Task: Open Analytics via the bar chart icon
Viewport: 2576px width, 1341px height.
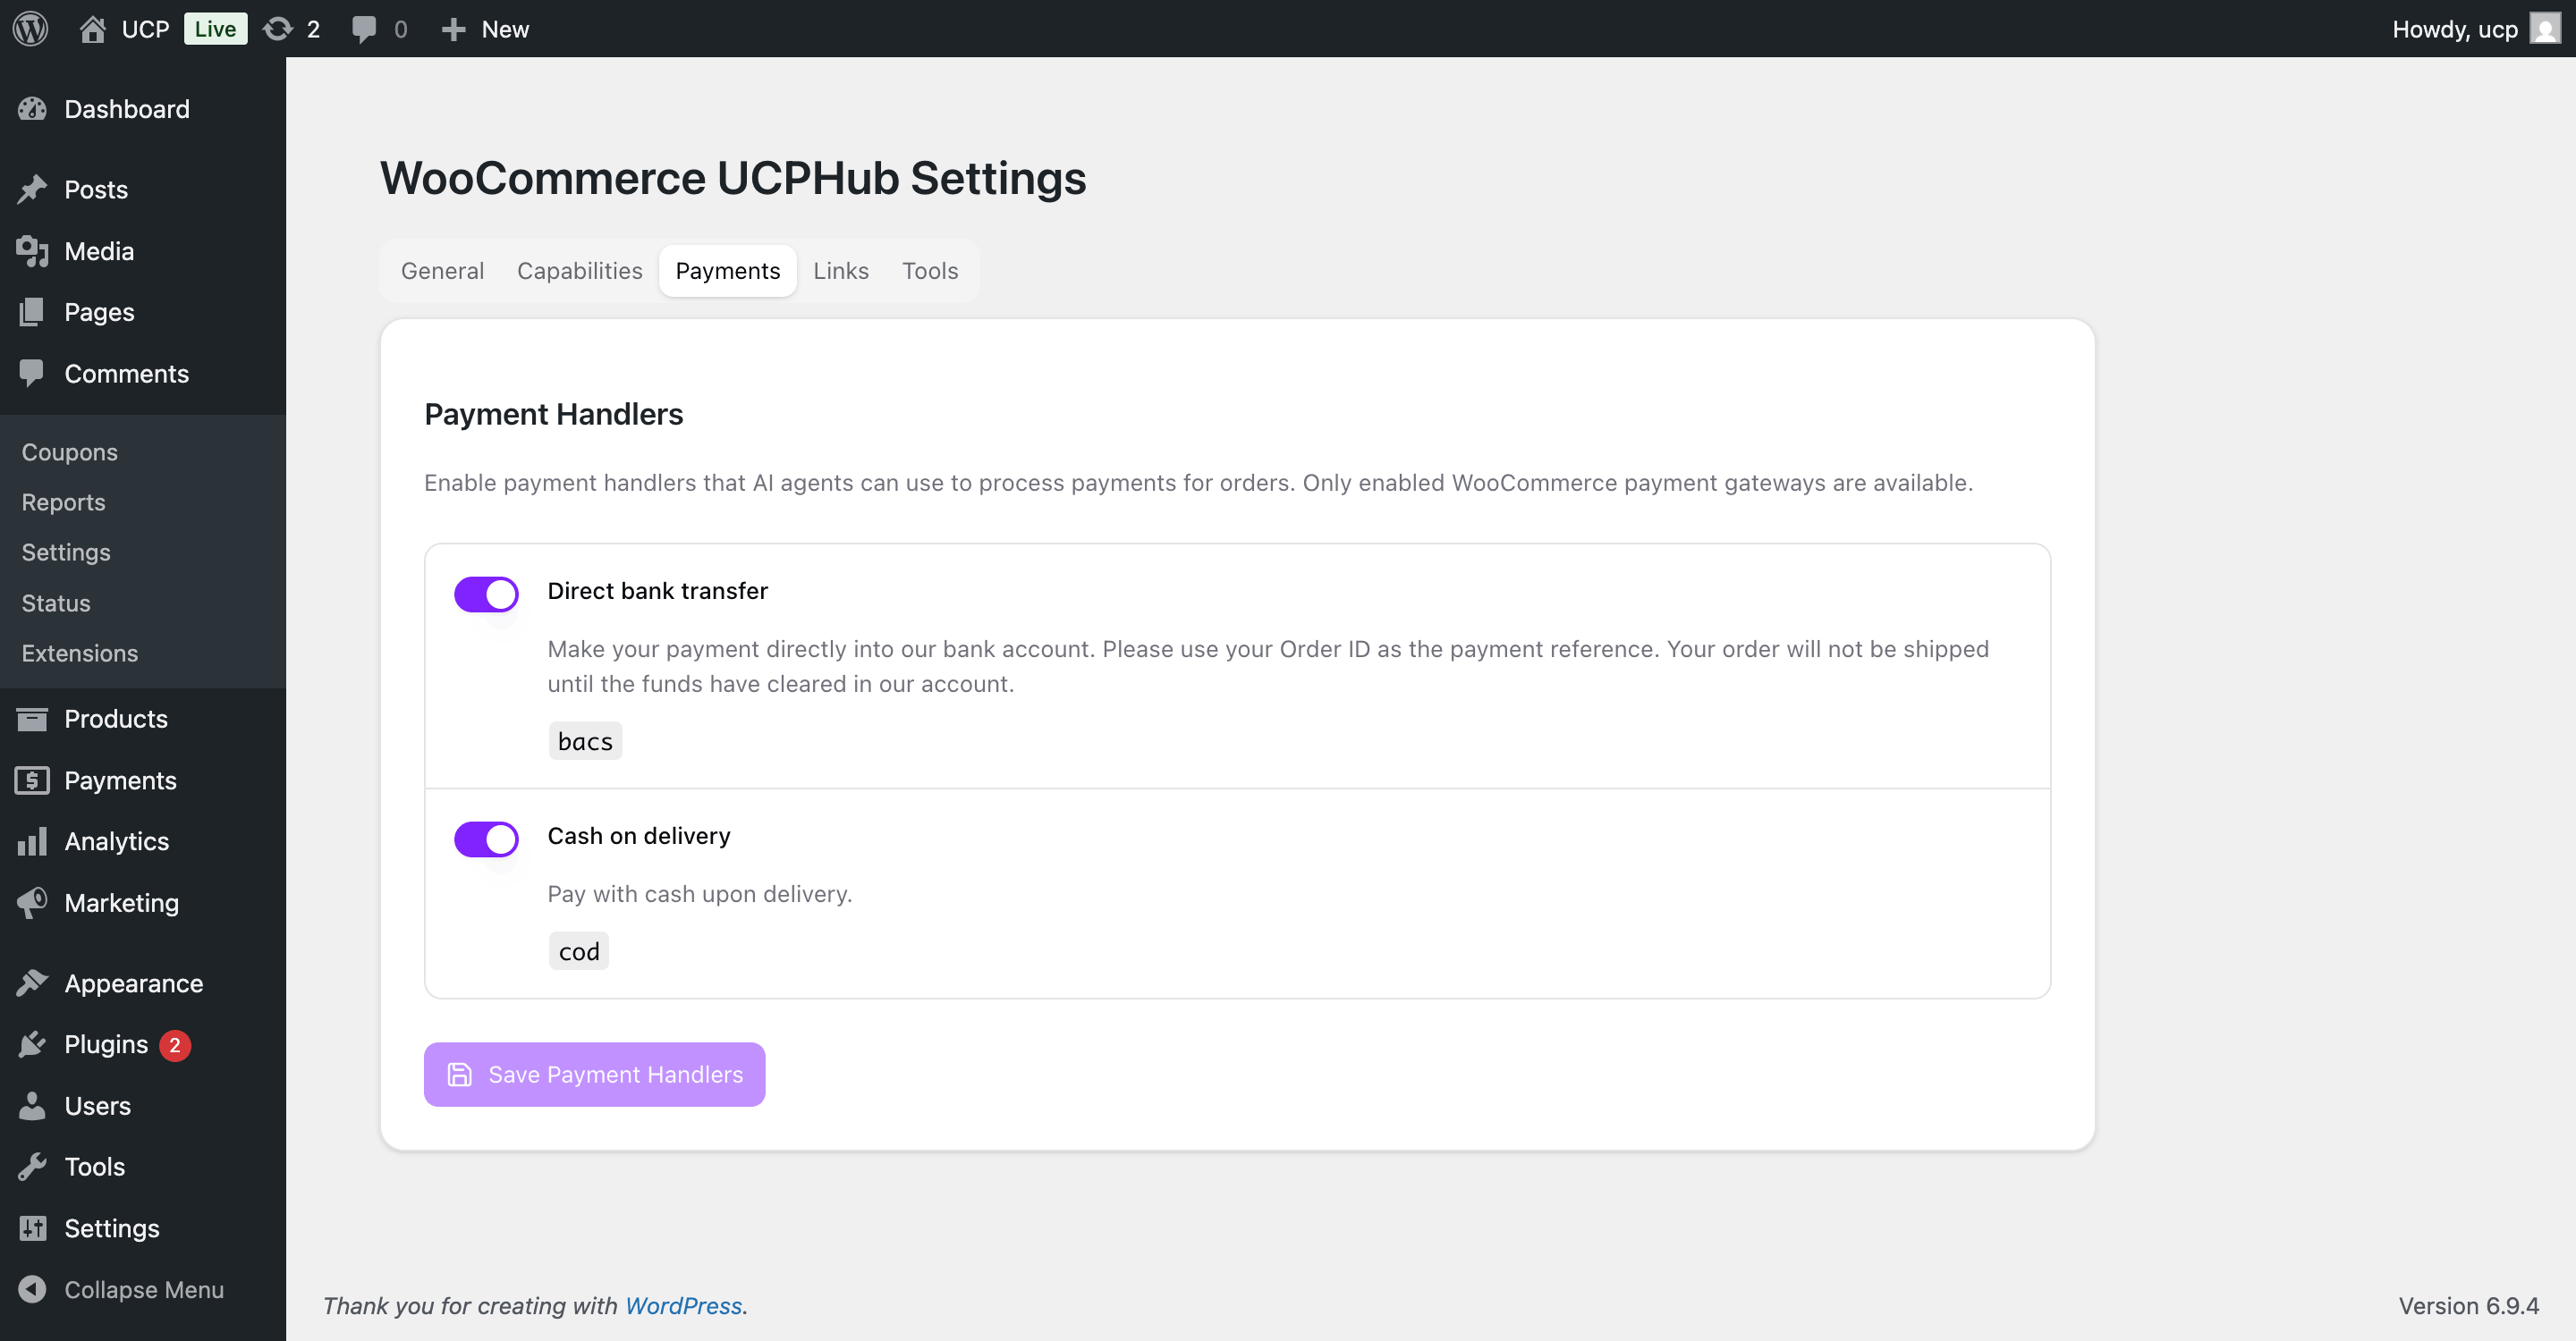Action: point(33,841)
